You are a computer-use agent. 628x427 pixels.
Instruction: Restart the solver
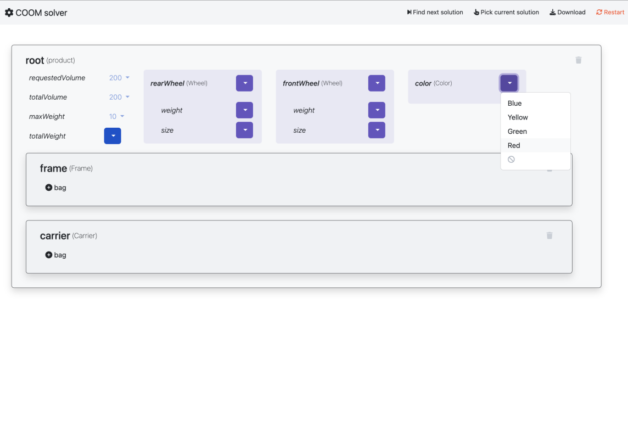610,12
